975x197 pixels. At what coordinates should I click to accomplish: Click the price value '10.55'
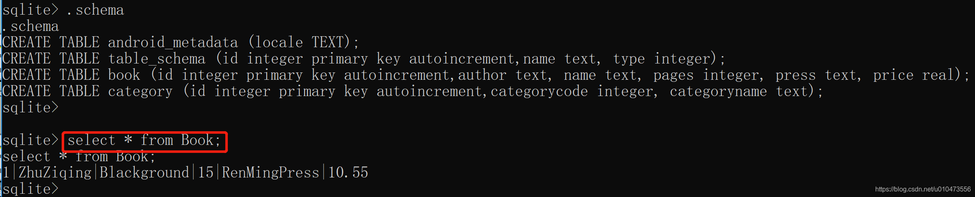pyautogui.click(x=348, y=173)
